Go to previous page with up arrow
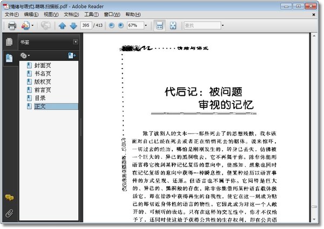Viewport: 324px width, 229px height. tap(62, 26)
